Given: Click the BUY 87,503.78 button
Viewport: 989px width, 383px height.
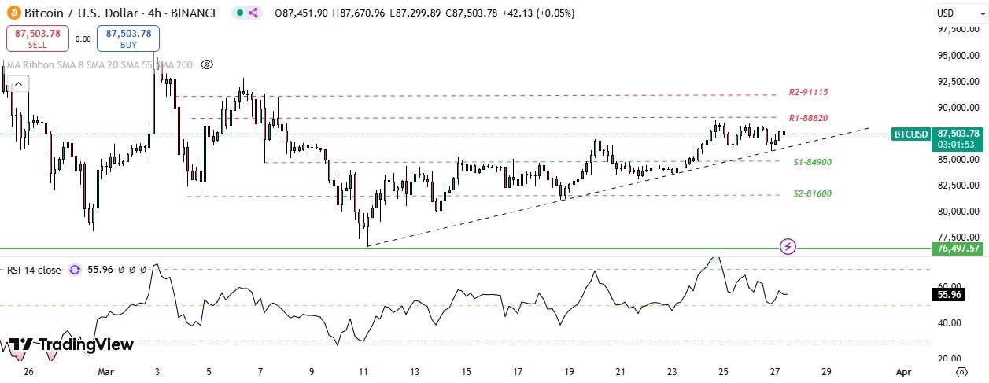Looking at the screenshot, I should click(128, 39).
